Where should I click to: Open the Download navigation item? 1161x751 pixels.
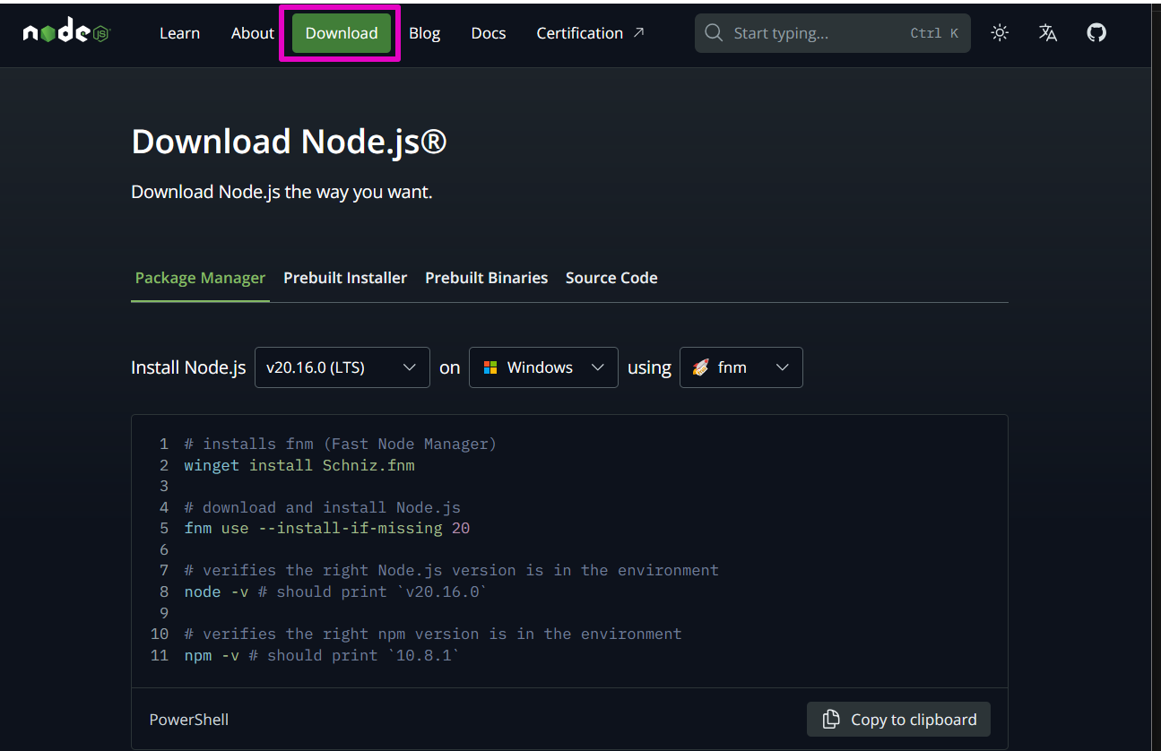(x=342, y=33)
